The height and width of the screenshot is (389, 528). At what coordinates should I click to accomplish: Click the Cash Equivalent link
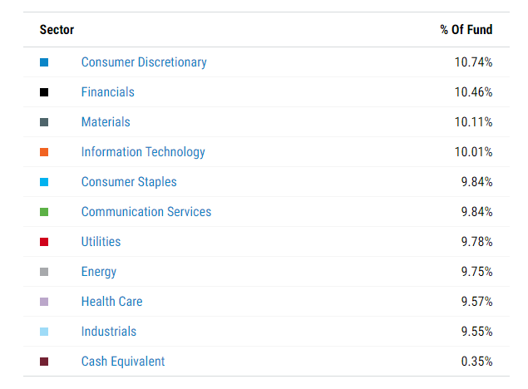click(x=123, y=362)
